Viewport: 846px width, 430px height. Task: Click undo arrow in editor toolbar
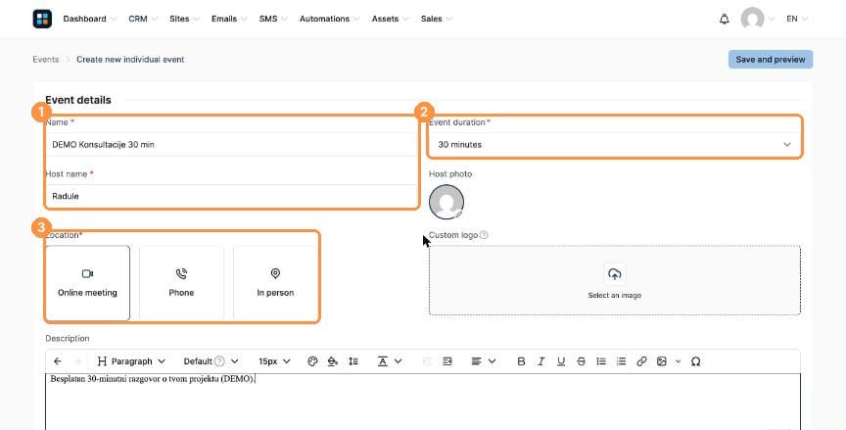(x=58, y=361)
